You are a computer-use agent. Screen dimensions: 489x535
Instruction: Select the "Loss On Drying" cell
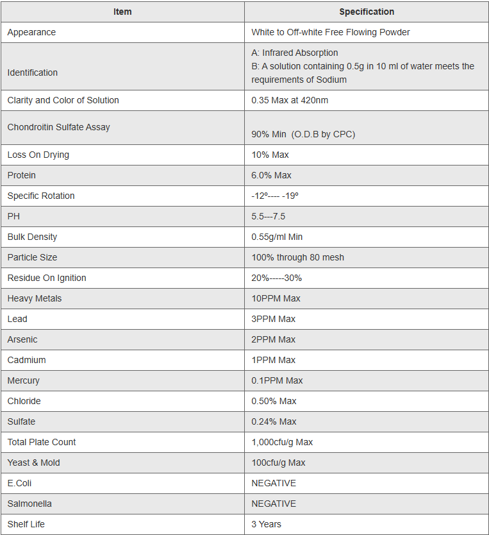click(38, 155)
